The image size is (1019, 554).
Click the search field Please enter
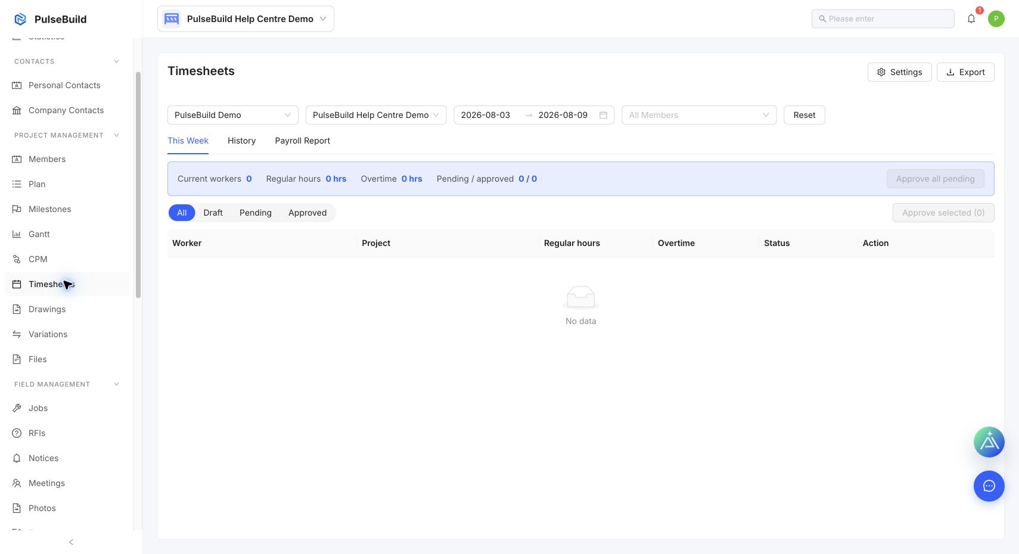point(883,18)
